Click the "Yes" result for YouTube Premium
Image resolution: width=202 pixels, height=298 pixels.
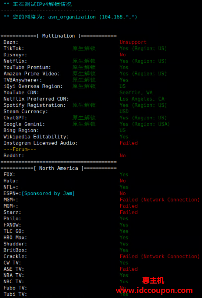pyautogui.click(x=124, y=67)
